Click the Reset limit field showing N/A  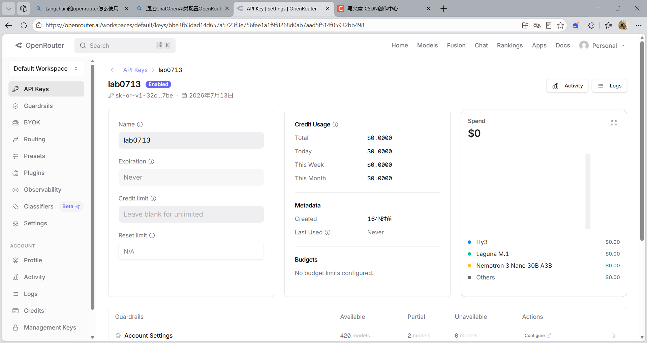click(191, 251)
